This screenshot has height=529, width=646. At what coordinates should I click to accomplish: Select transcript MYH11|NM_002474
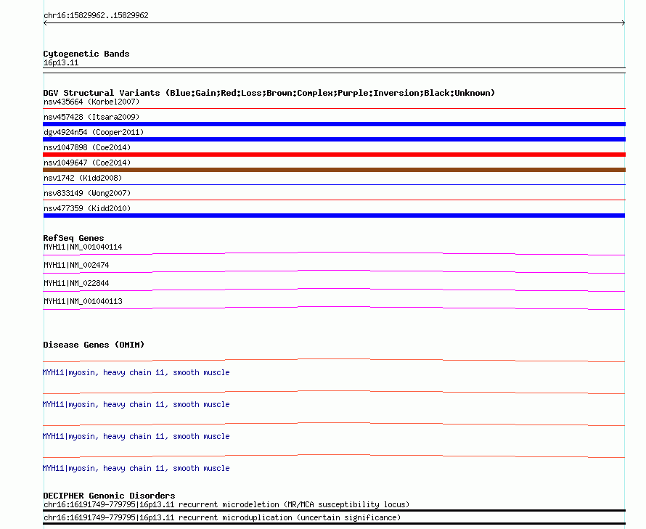pyautogui.click(x=76, y=265)
